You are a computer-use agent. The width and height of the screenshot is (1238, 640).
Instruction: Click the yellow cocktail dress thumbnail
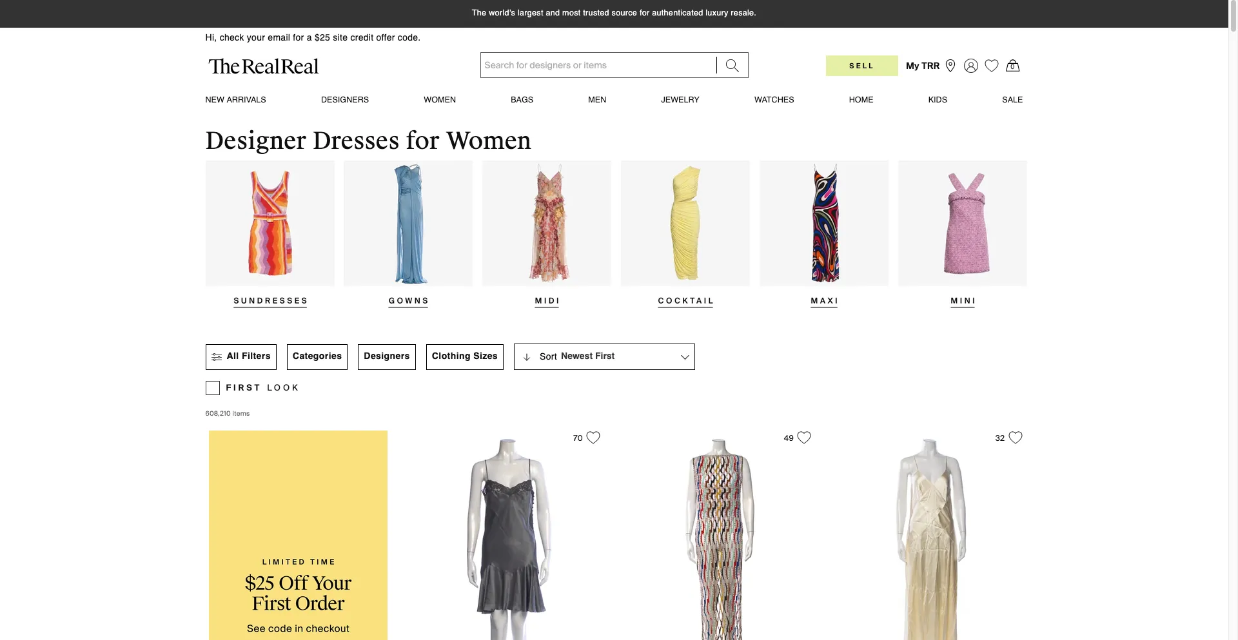tap(685, 223)
